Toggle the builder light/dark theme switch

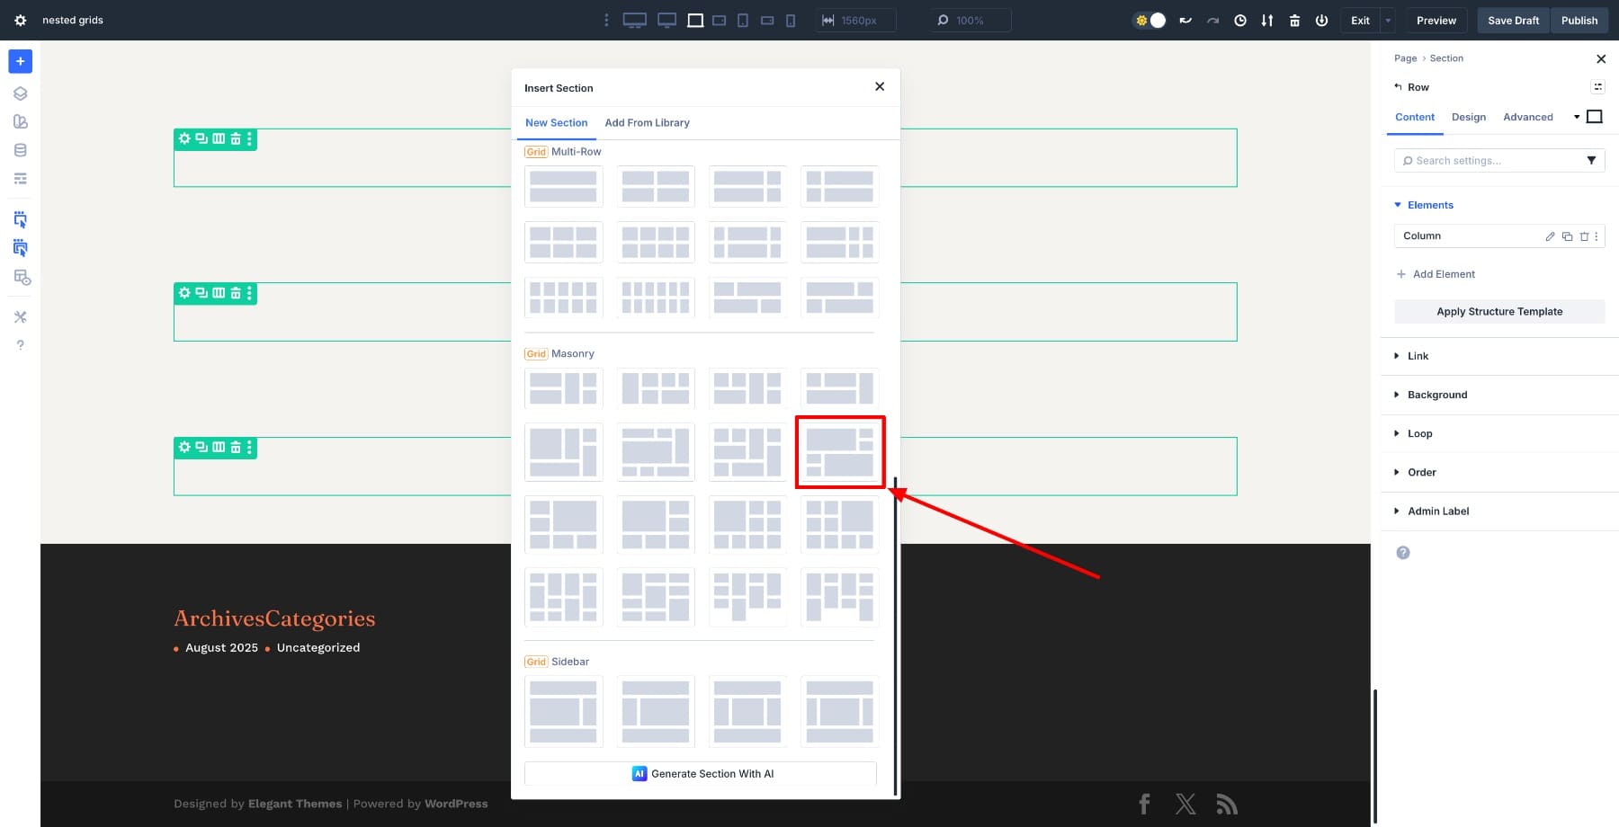click(1149, 19)
